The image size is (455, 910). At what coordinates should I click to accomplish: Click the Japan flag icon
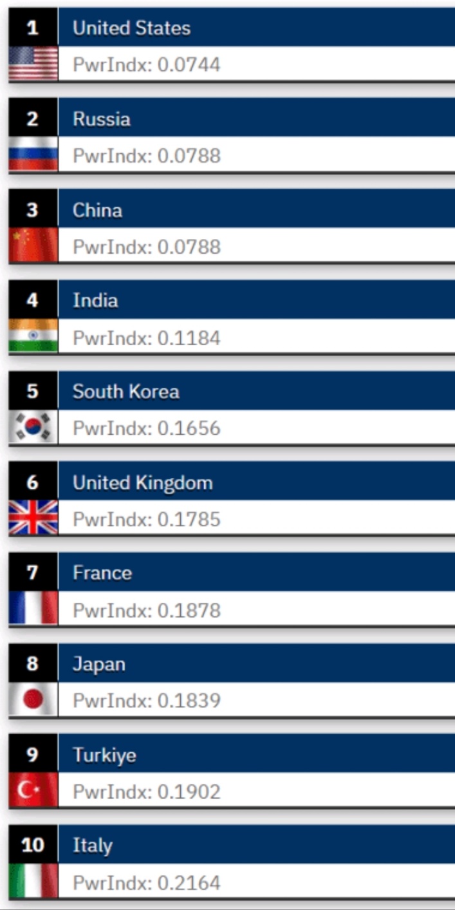point(33,700)
